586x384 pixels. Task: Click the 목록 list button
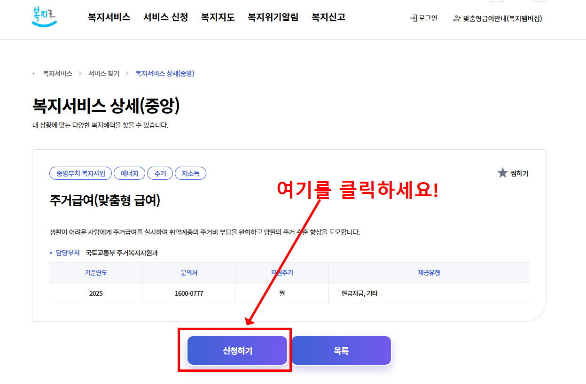tap(341, 350)
